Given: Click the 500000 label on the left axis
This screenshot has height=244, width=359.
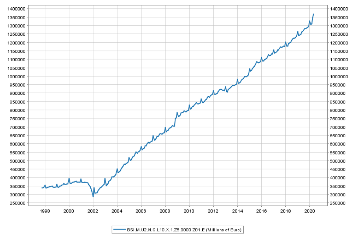Looking at the screenshot, I should tap(18, 161).
